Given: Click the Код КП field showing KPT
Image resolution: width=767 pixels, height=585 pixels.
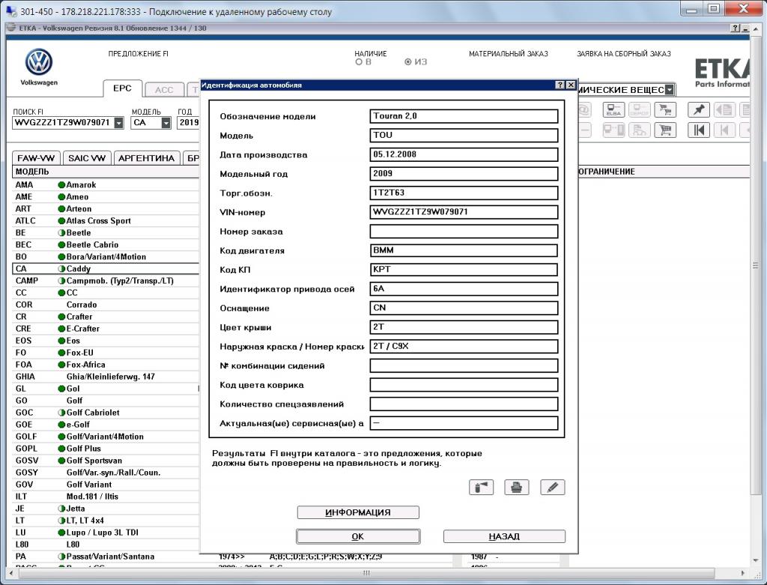Looking at the screenshot, I should pyautogui.click(x=464, y=270).
